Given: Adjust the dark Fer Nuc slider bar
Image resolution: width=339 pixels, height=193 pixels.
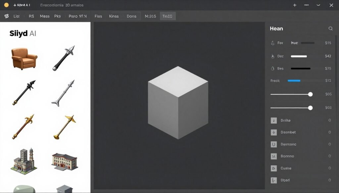Looking at the screenshot, I should click(308, 43).
